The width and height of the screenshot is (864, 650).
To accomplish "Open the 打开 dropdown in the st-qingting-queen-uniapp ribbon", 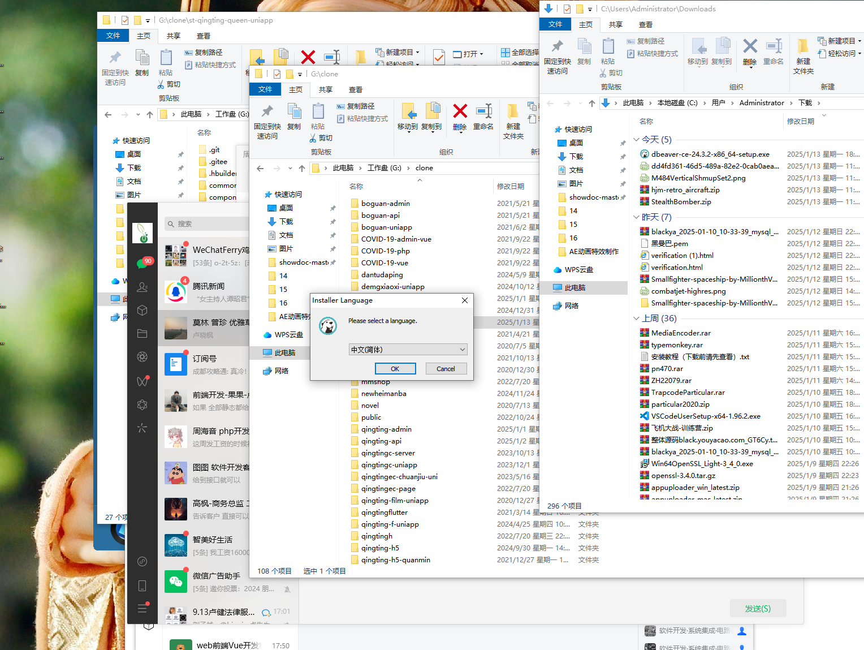I will pos(468,54).
